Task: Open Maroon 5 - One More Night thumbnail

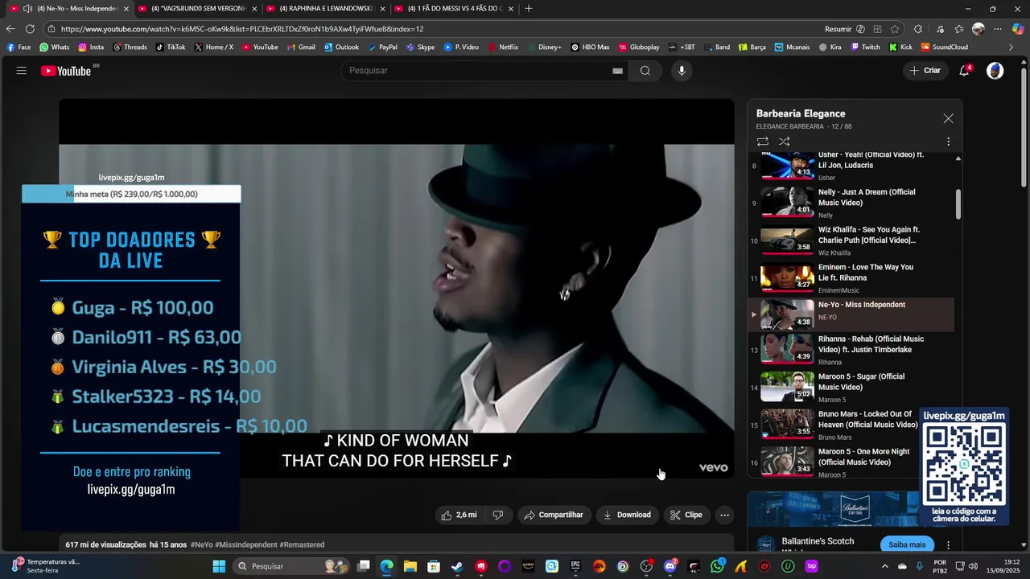Action: [787, 462]
